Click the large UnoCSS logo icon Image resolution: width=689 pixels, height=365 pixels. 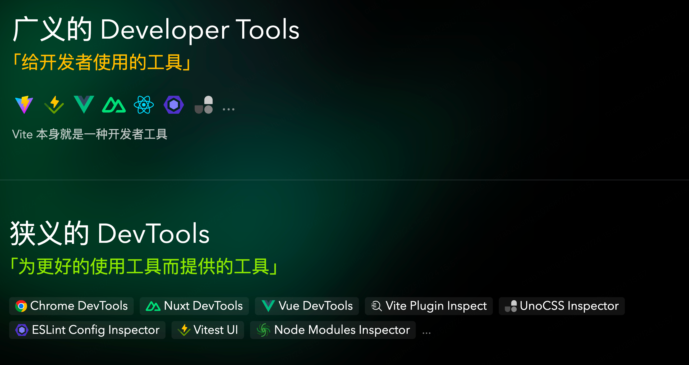coord(204,105)
